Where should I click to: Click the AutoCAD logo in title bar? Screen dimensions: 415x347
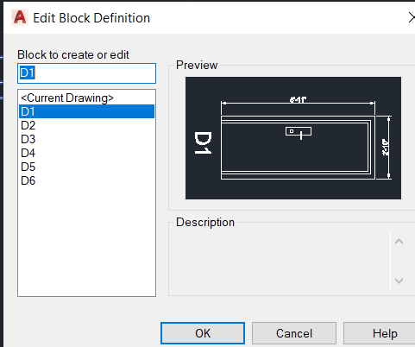coord(20,17)
